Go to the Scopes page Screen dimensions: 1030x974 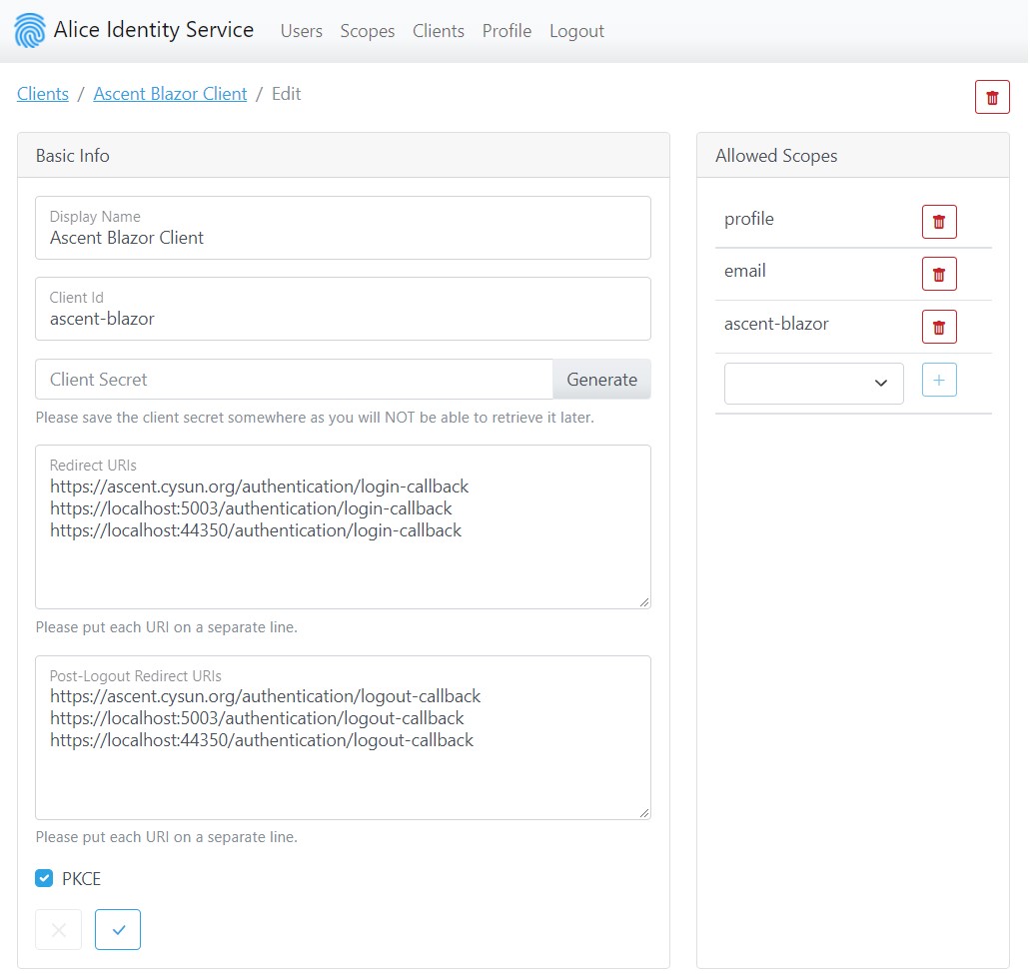367,31
